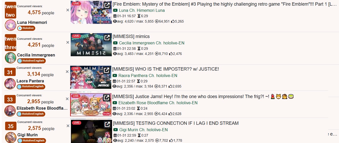Open '[MIMESIS] mimics' stream title

[x=131, y=36]
